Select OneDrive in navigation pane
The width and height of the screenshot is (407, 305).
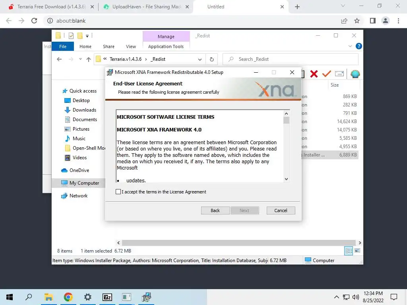coord(79,170)
